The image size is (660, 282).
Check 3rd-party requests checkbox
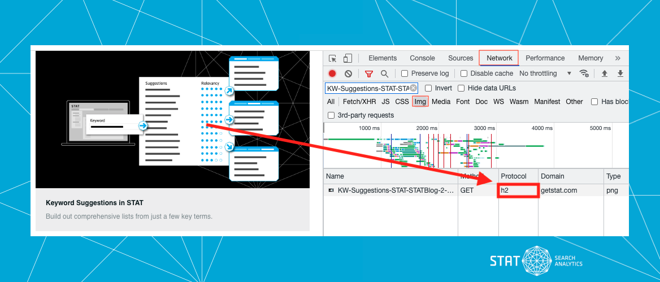(x=331, y=115)
